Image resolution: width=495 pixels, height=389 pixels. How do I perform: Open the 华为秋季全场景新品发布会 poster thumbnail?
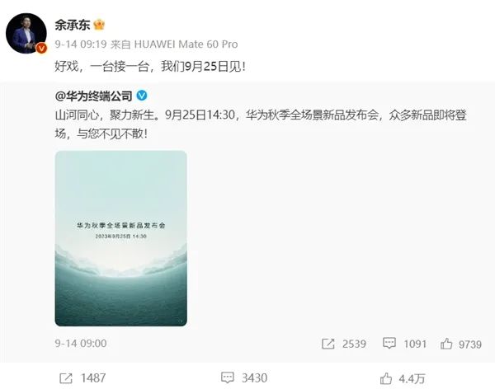click(121, 238)
